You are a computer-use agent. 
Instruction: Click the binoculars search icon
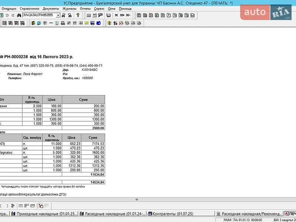(19, 15)
